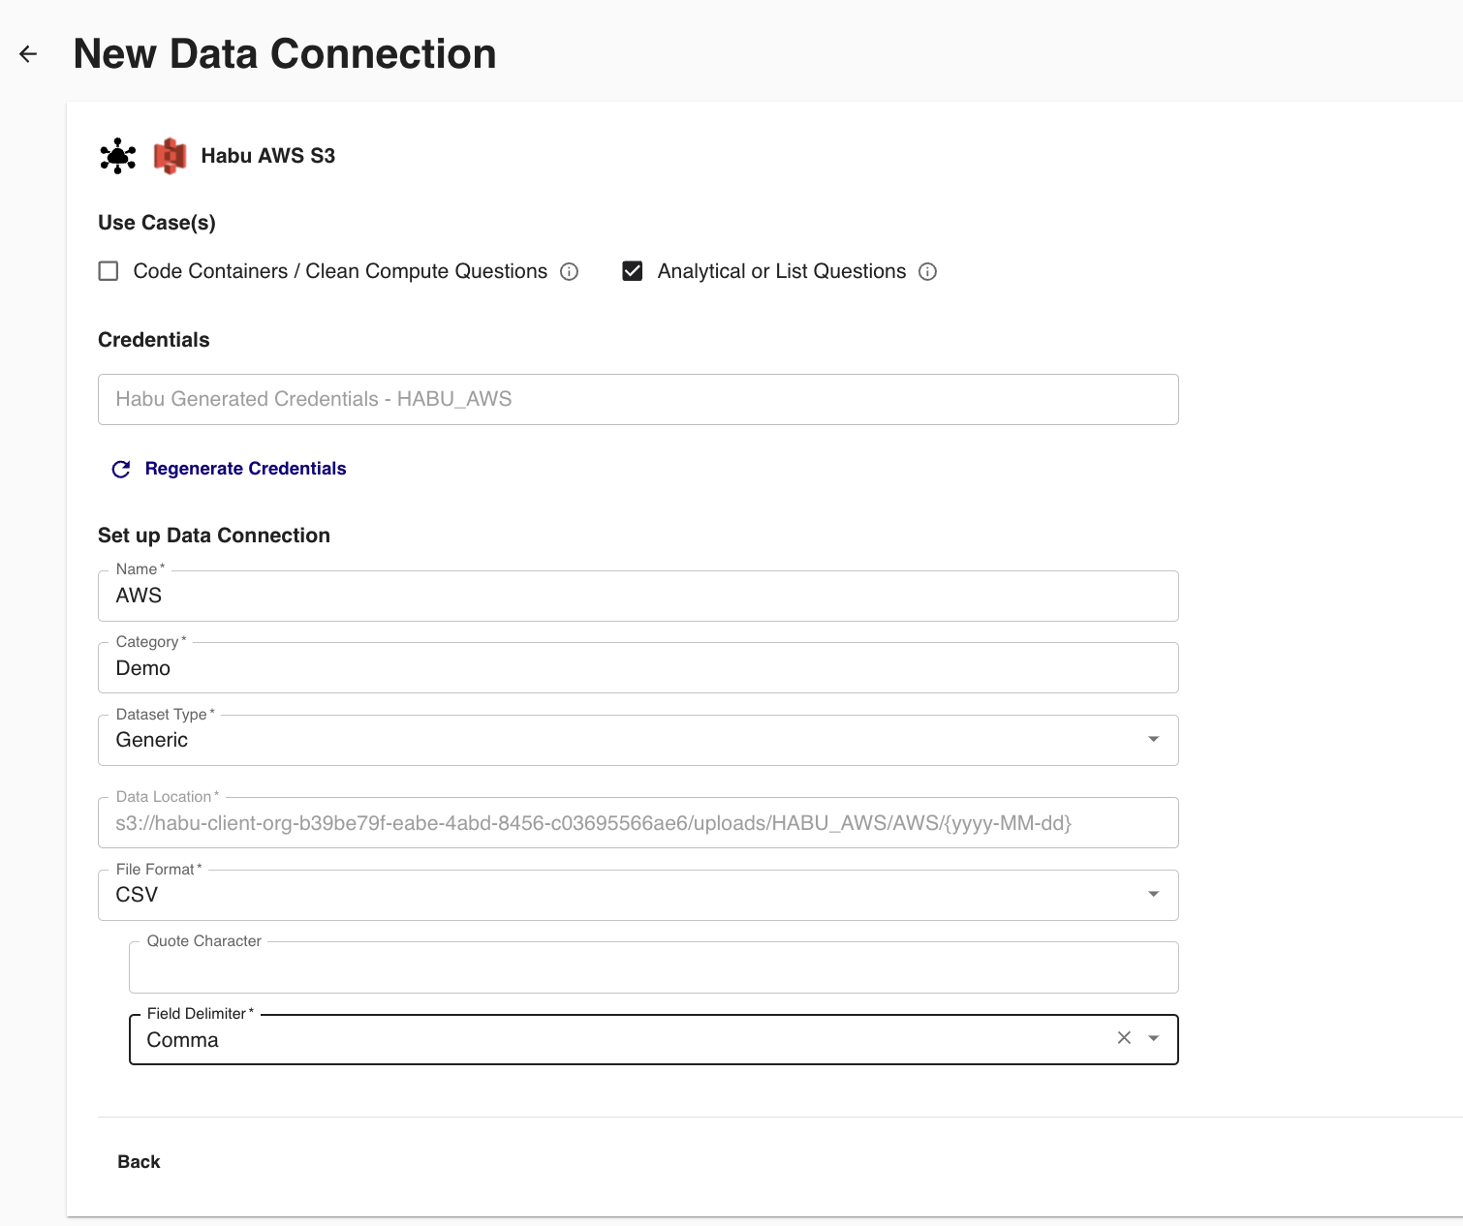The height and width of the screenshot is (1226, 1463).
Task: Expand the Field Delimiter dropdown arrow
Action: pos(1153,1038)
